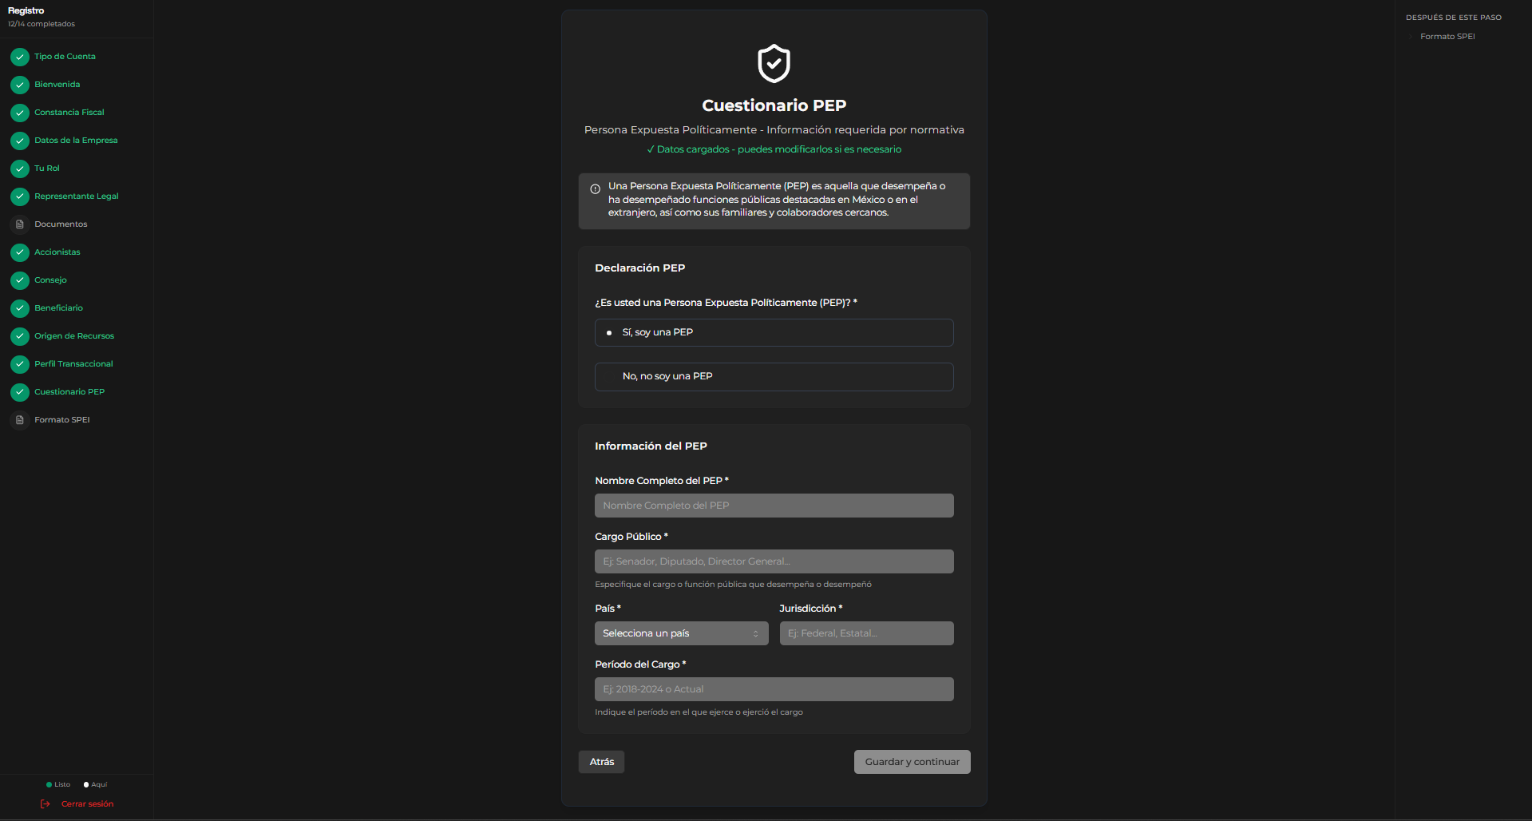Image resolution: width=1532 pixels, height=821 pixels.
Task: Open the 'Selecciona un país' dropdown
Action: point(681,633)
